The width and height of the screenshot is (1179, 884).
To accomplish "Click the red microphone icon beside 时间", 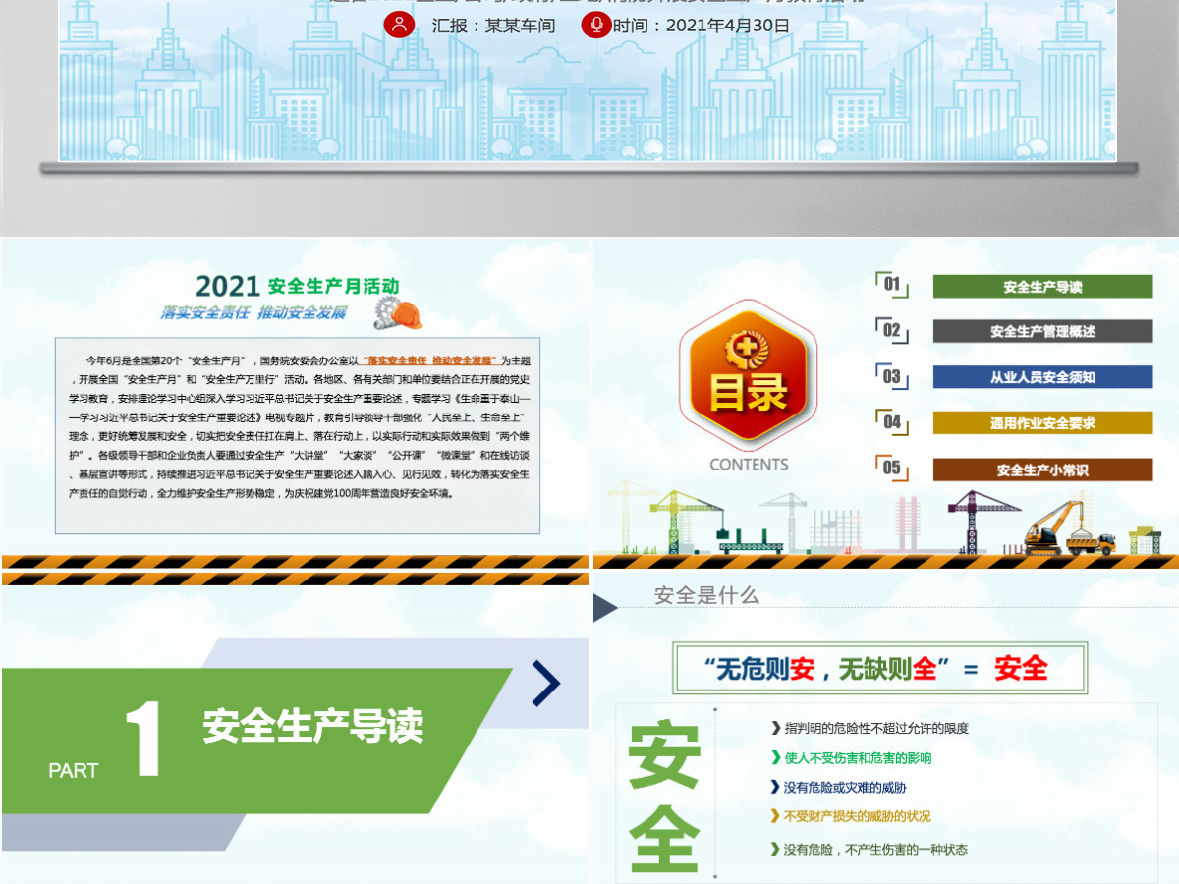I will [x=595, y=25].
